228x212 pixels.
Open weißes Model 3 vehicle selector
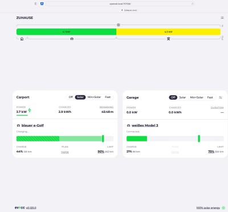click(x=145, y=125)
